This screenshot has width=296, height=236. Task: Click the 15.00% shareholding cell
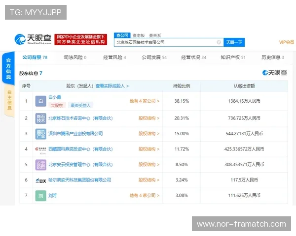[x=182, y=134]
